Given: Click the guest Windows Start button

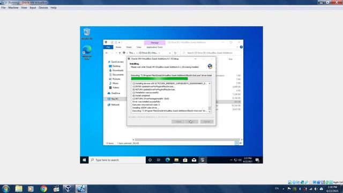Looking at the screenshot, I should click(84, 160).
